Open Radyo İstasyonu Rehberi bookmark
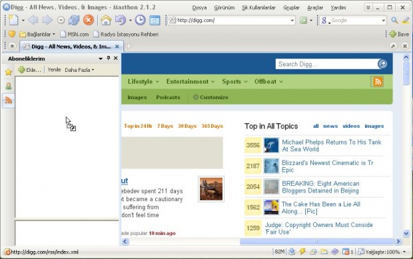413x259 pixels. (126, 34)
